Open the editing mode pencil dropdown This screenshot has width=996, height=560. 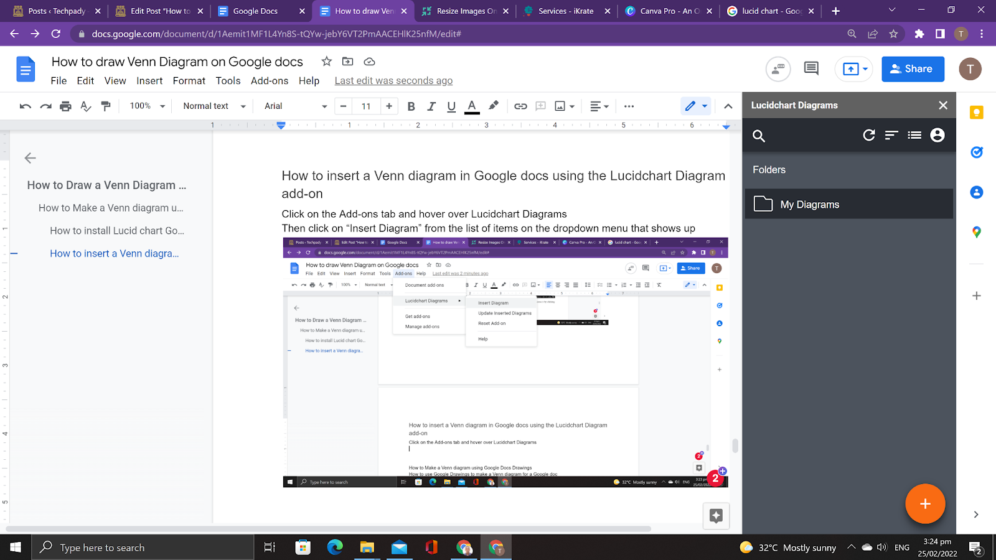click(696, 106)
